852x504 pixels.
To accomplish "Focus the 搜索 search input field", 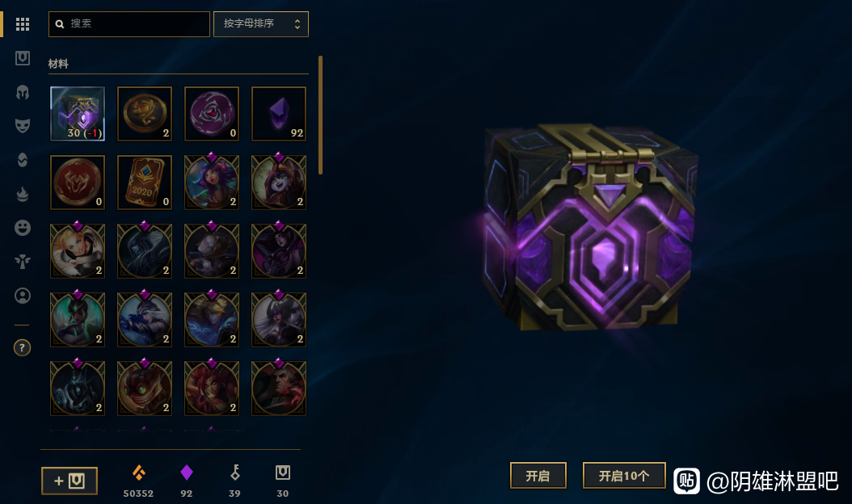I will 129,24.
